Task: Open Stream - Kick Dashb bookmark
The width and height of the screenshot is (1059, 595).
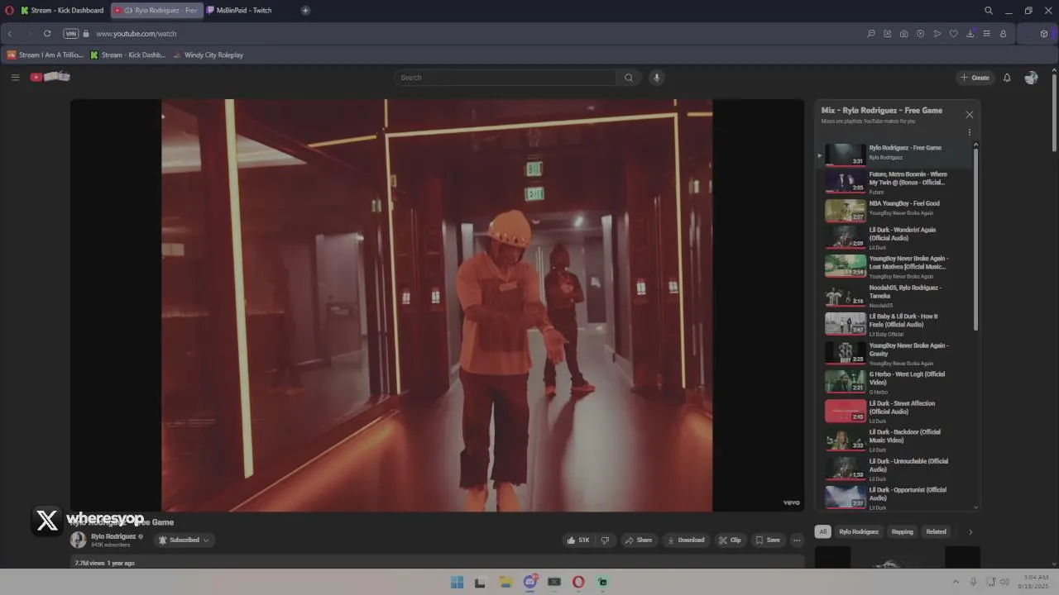Action: pyautogui.click(x=128, y=55)
